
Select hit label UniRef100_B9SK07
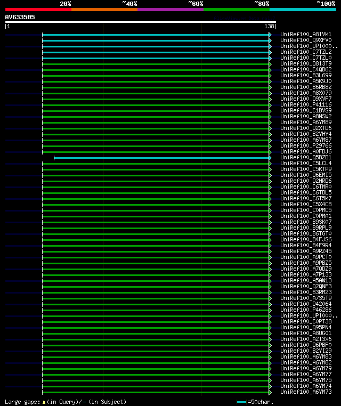click(x=306, y=222)
